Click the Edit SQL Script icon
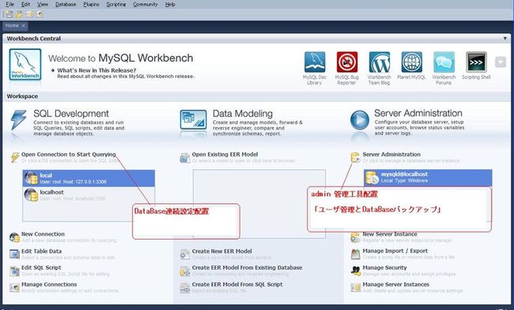The width and height of the screenshot is (514, 310). click(x=15, y=270)
